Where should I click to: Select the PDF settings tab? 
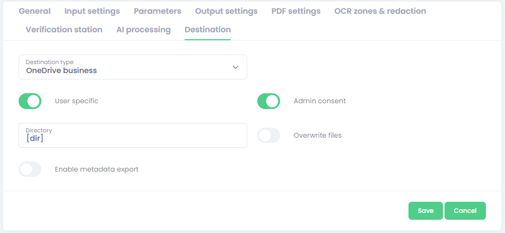pos(296,11)
